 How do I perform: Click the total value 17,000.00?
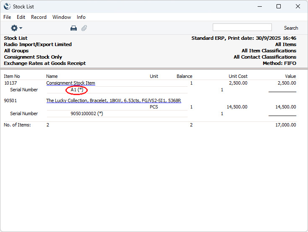(x=286, y=125)
